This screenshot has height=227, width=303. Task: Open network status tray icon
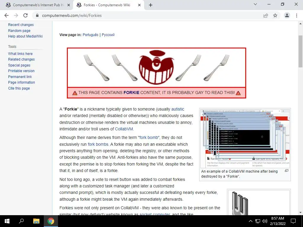[x=258, y=221]
